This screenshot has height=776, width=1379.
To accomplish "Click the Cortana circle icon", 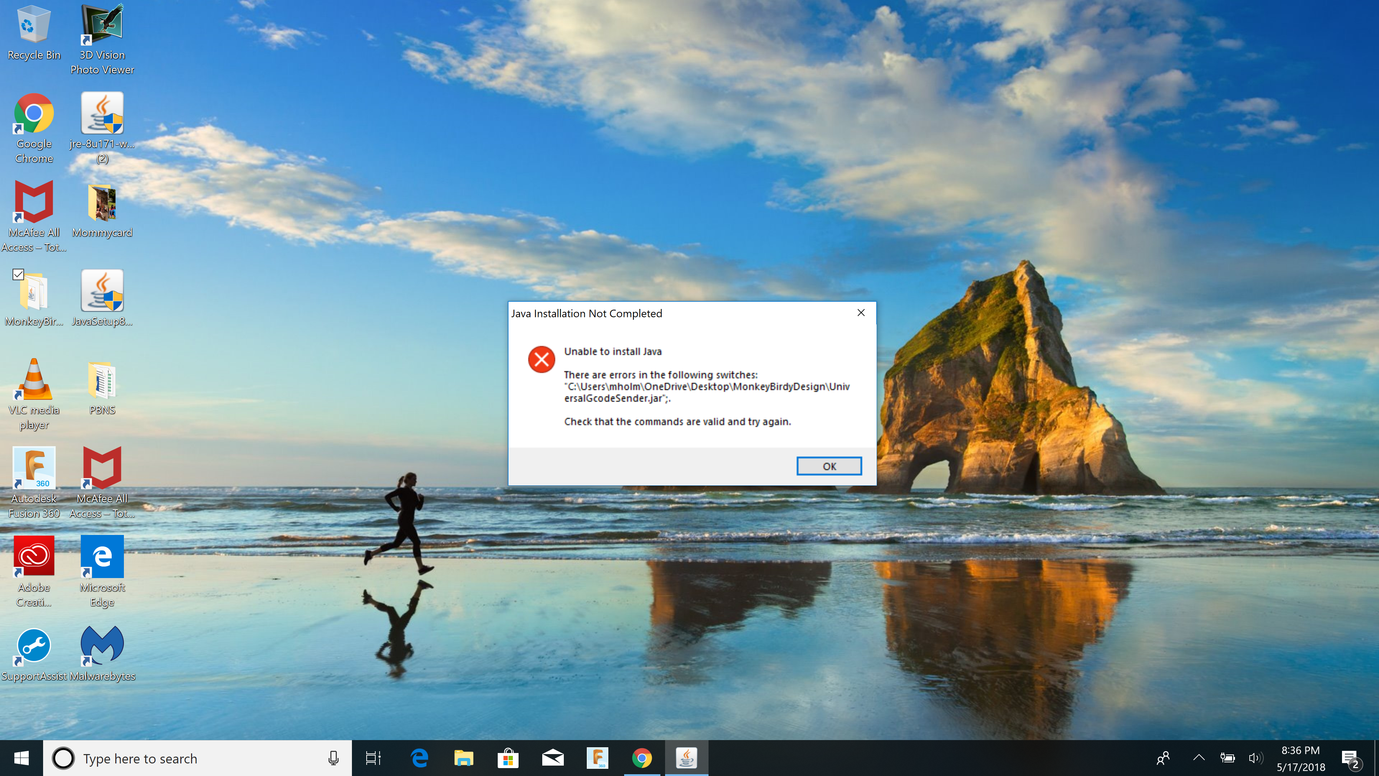I will click(63, 758).
